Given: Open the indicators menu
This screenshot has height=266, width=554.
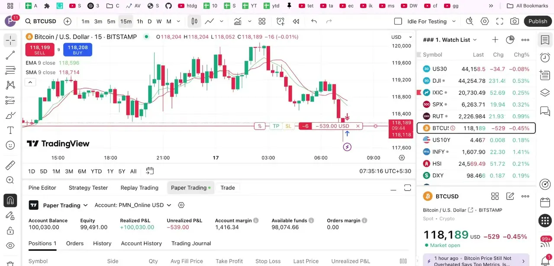Looking at the screenshot, I should tap(238, 21).
